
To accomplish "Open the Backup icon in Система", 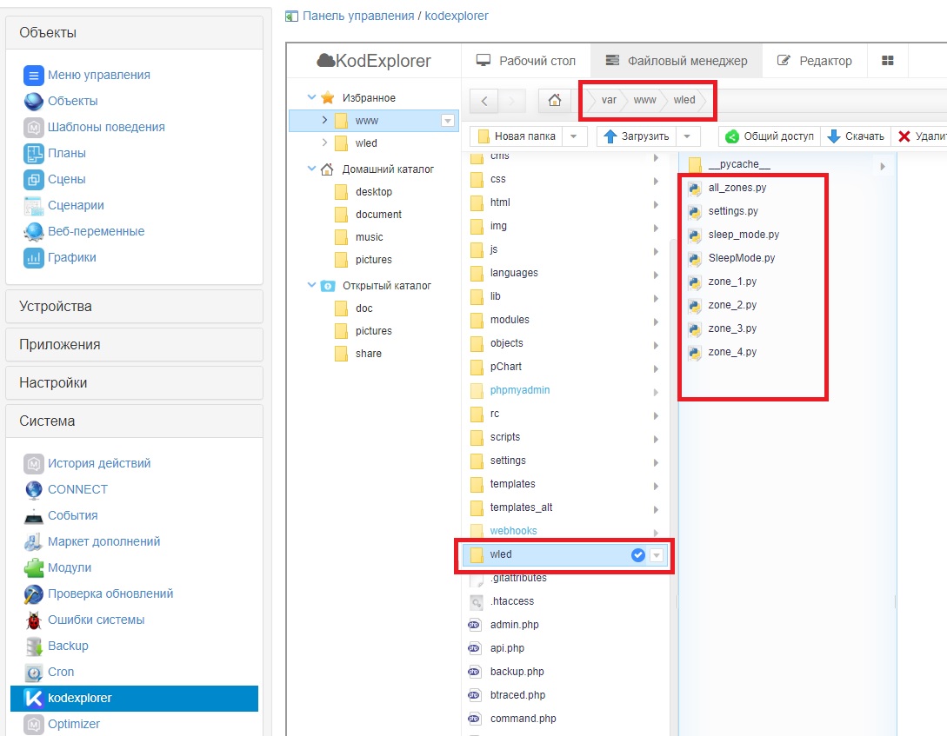I will point(34,646).
